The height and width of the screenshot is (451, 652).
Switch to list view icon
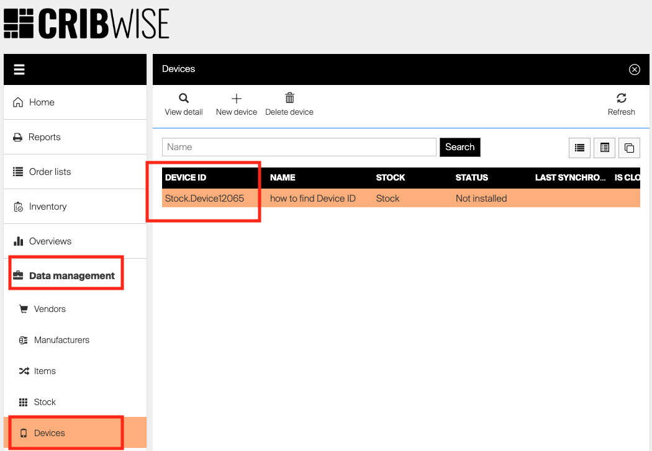[579, 148]
